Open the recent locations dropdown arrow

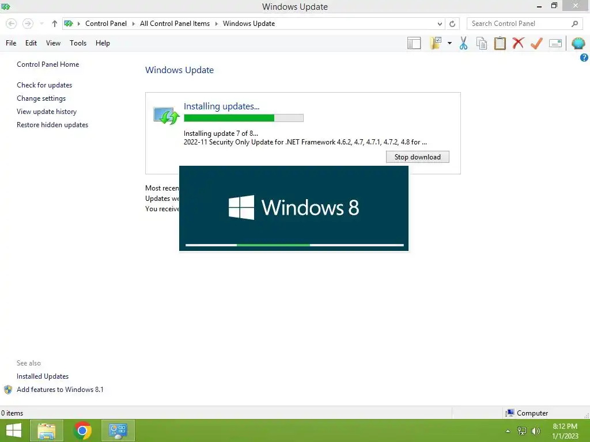[x=41, y=24]
